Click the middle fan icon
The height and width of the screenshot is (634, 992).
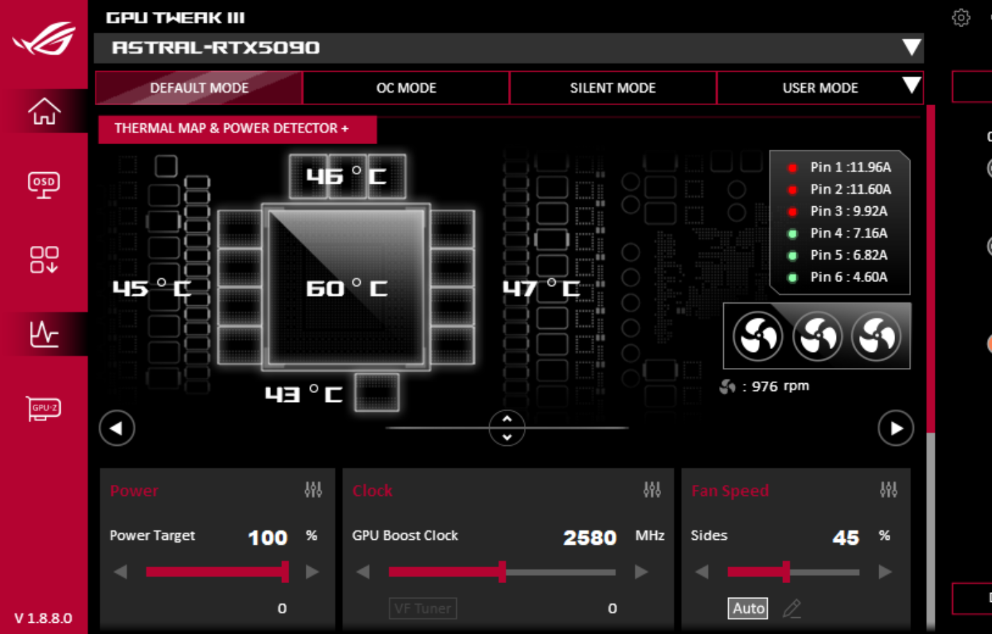pos(817,337)
